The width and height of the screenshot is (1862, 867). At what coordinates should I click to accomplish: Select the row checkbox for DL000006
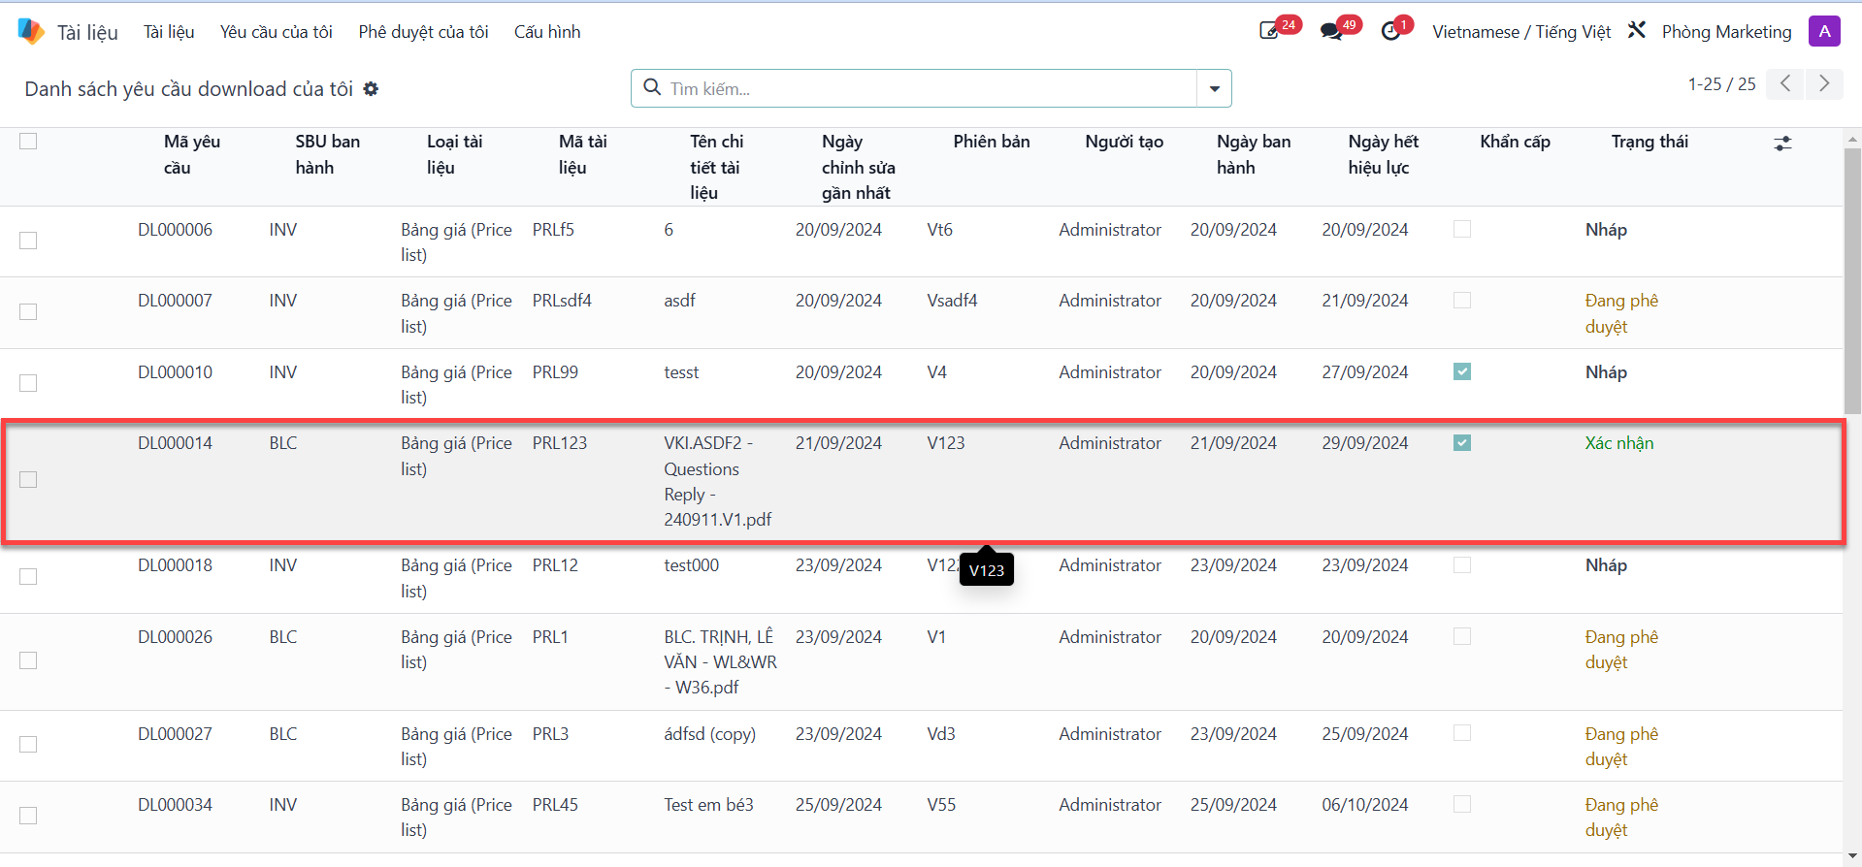pyautogui.click(x=28, y=241)
